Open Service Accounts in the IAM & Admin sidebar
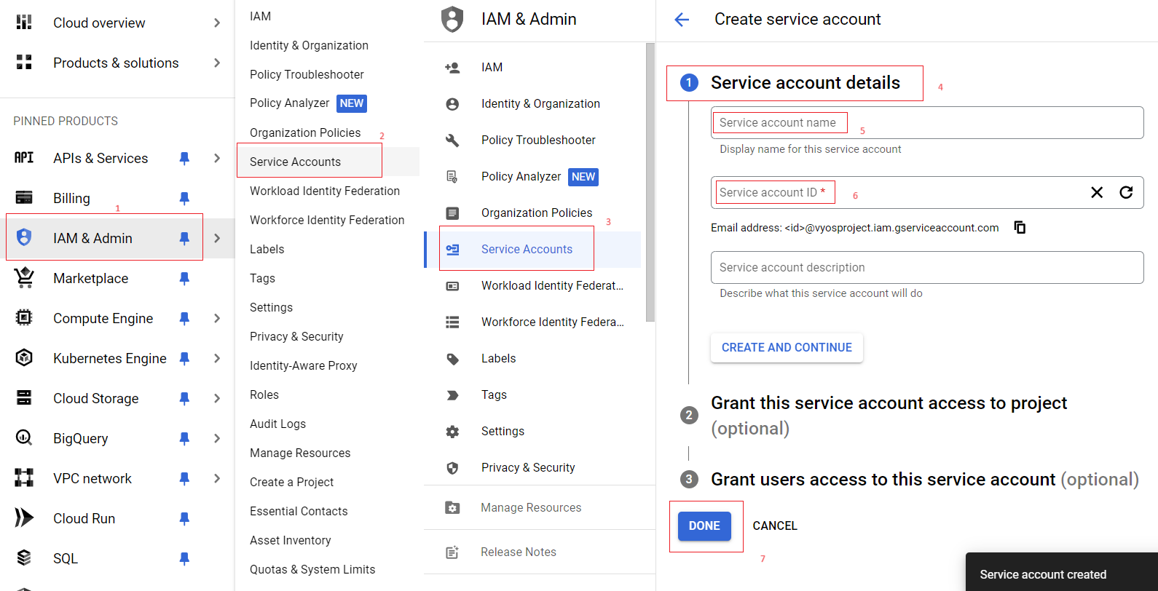Image resolution: width=1158 pixels, height=591 pixels. coord(527,249)
